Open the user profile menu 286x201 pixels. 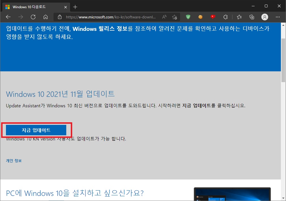point(265,17)
